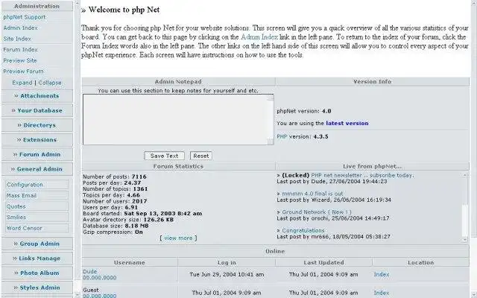Open the PHP net newsletter topic
The image size is (477, 298).
tap(362, 176)
